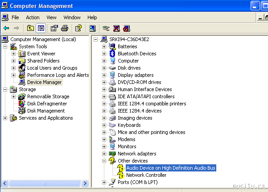Viewport: 268px width, 192px height.
Task: Click the Disable device toolbar icon
Action: [x=127, y=29]
